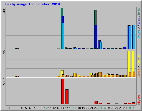The width and height of the screenshot is (142, 111).
Task: Click green day 23 on the x-axis
Action: [100, 108]
